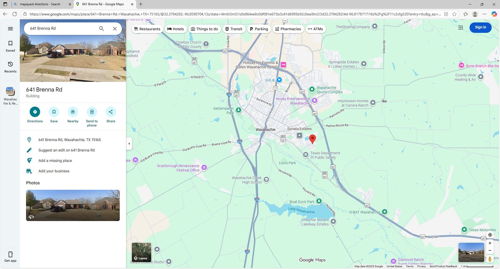Viewport: 500px width, 269px height.
Task: Open Nearby search for this address
Action: (x=73, y=112)
